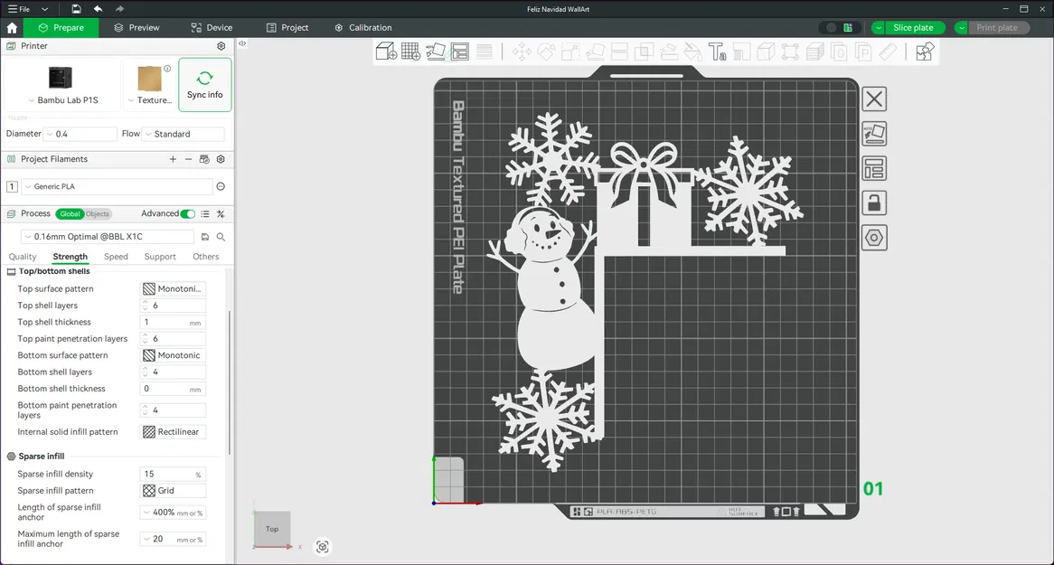The width and height of the screenshot is (1054, 565).
Task: Delete all objects on the plate
Action: tap(874, 99)
